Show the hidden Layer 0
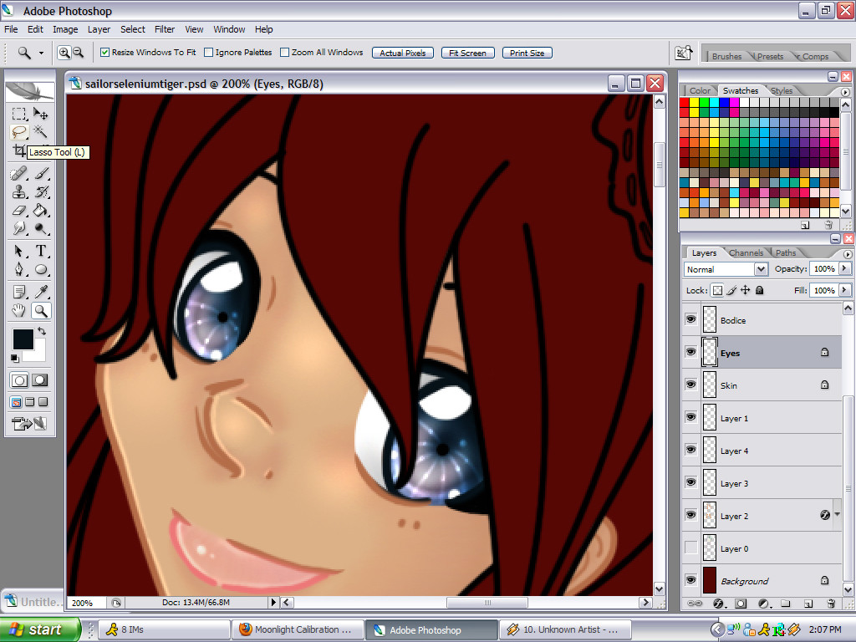 click(x=691, y=548)
